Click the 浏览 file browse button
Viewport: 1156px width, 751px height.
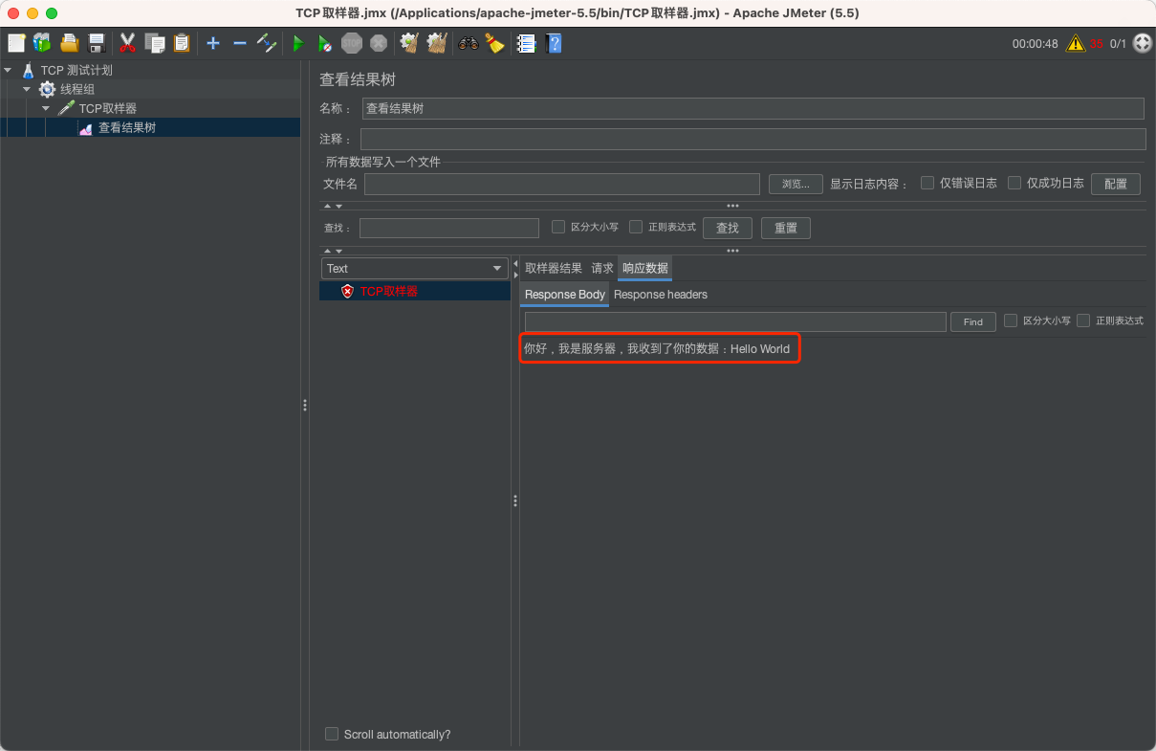click(795, 183)
